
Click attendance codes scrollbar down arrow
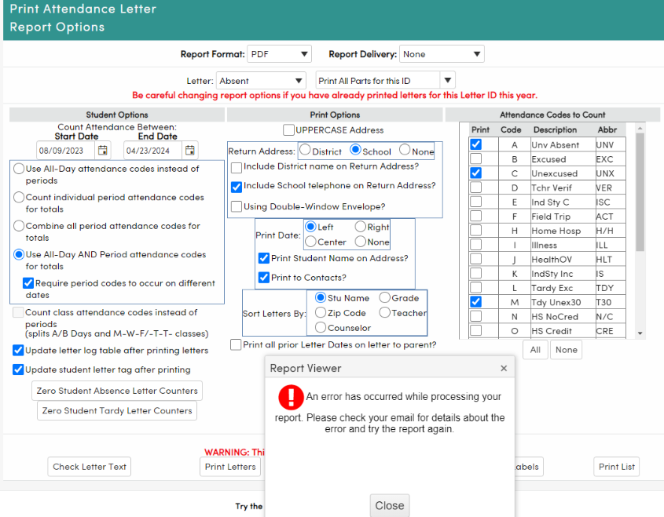[640, 333]
